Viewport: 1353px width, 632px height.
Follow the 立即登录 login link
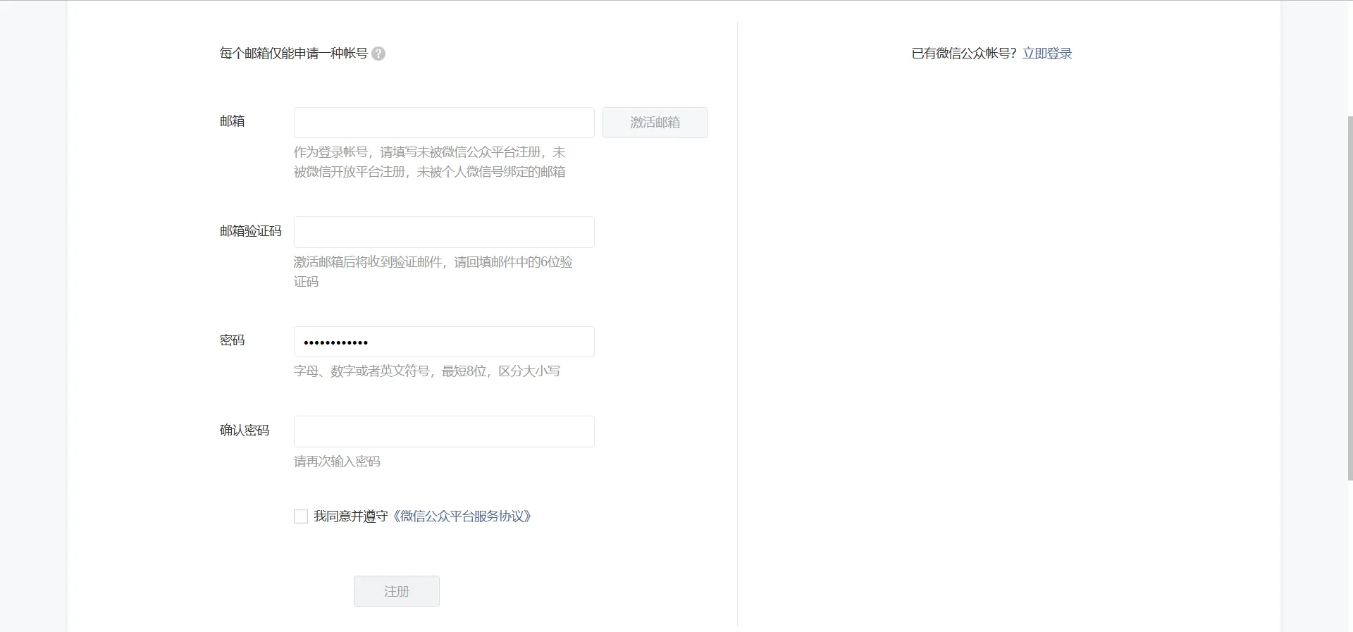[x=1047, y=54]
